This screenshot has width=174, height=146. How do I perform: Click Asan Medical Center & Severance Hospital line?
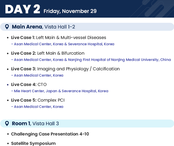(63, 44)
